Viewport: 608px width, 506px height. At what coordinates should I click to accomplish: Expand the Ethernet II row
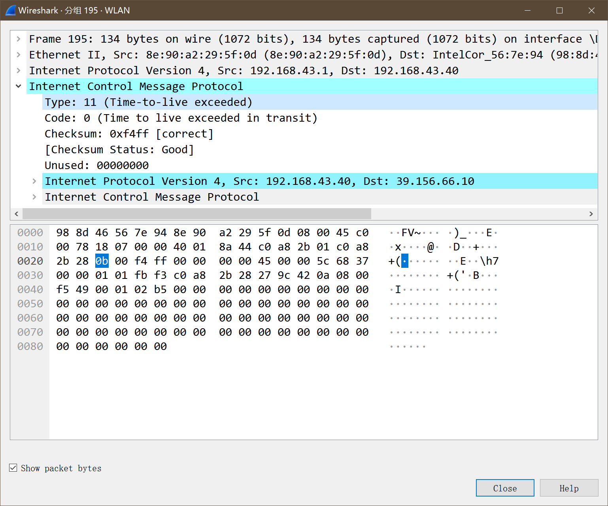coord(18,55)
